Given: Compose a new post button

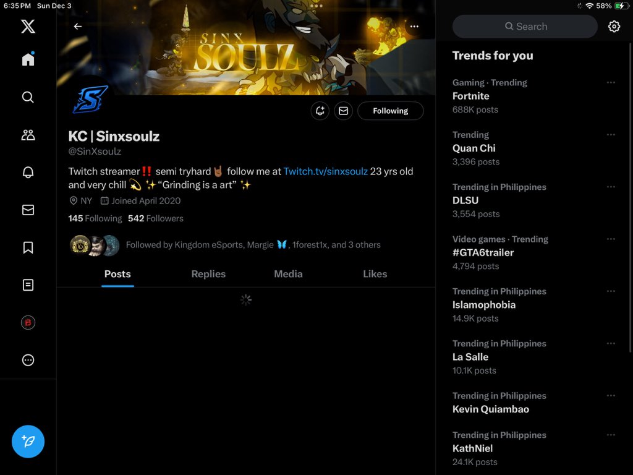Looking at the screenshot, I should pos(28,441).
